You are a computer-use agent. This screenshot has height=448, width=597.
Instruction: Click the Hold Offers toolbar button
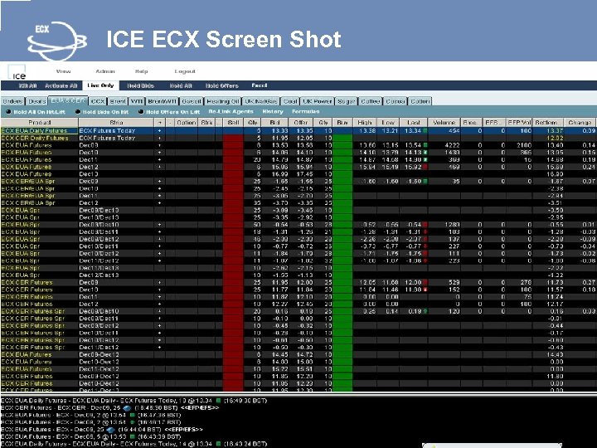coord(222,85)
